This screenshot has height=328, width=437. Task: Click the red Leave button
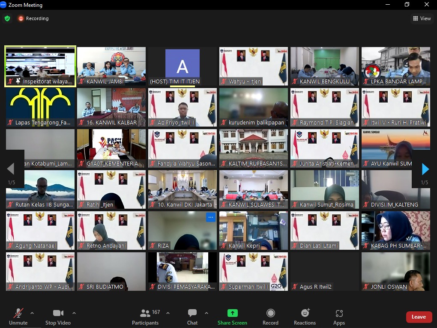[419, 317]
